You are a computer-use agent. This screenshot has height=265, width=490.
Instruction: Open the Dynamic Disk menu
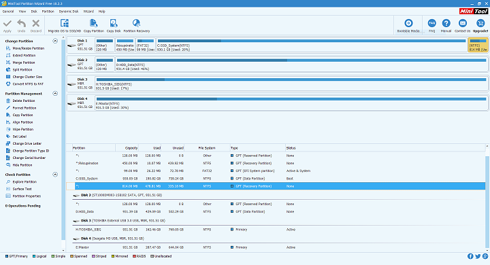click(x=69, y=12)
